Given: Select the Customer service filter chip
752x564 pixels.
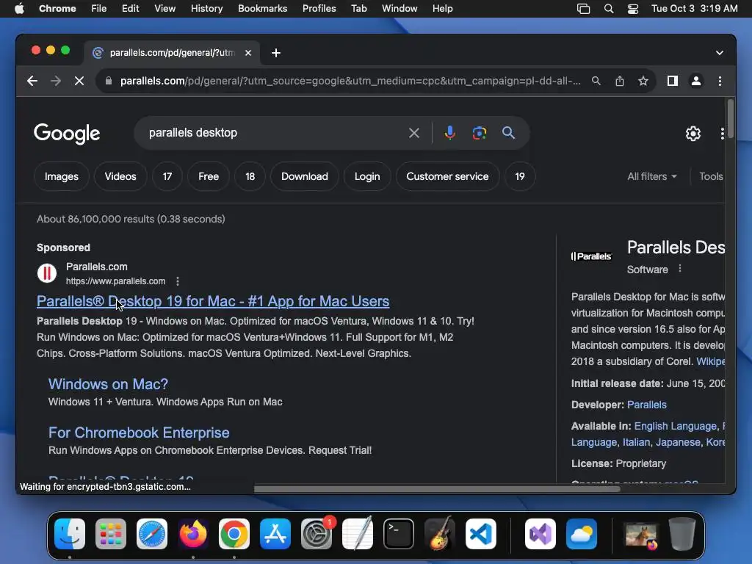Looking at the screenshot, I should pyautogui.click(x=447, y=176).
